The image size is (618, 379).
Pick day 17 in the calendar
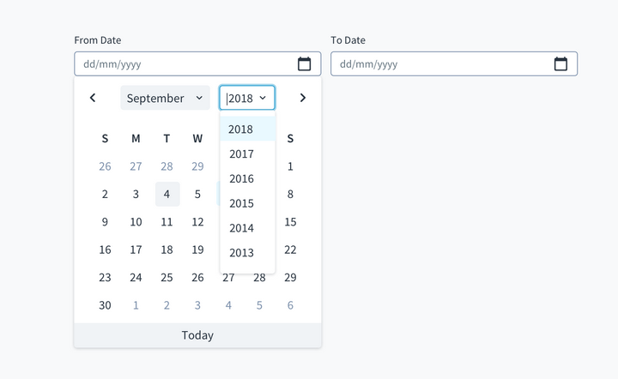(x=136, y=250)
